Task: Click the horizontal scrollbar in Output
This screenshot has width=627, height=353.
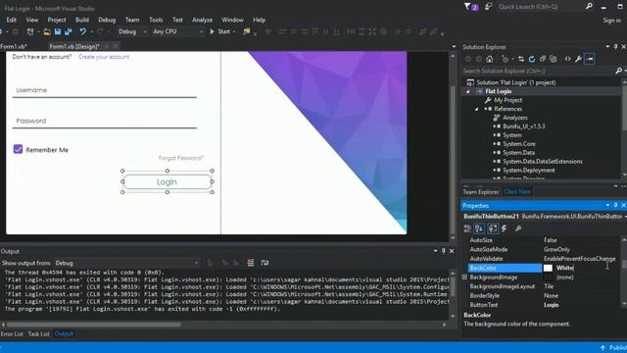Action: 94,325
